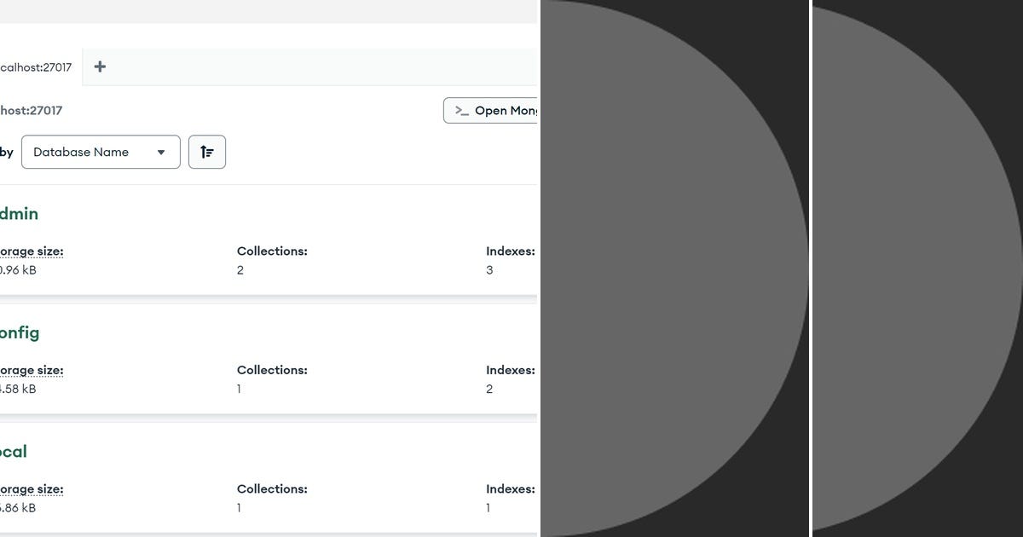Open sorting options from Database Name selector
The height and width of the screenshot is (537, 1023).
click(101, 152)
